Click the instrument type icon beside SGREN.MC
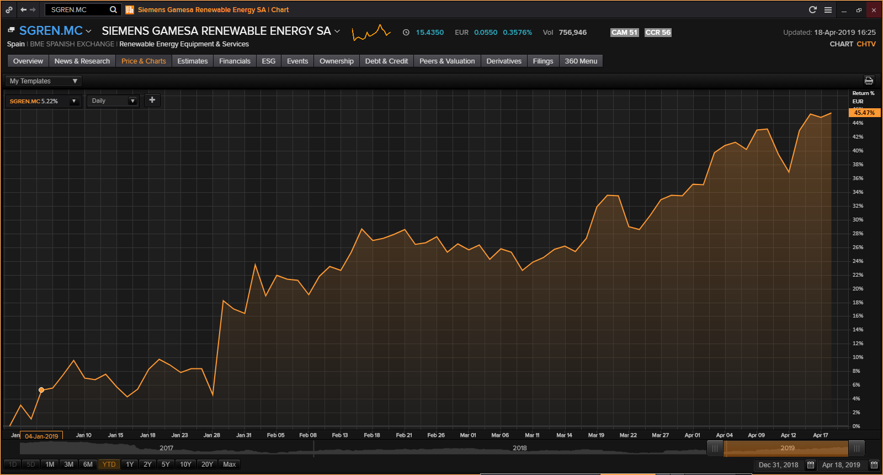883x475 pixels. [11, 30]
